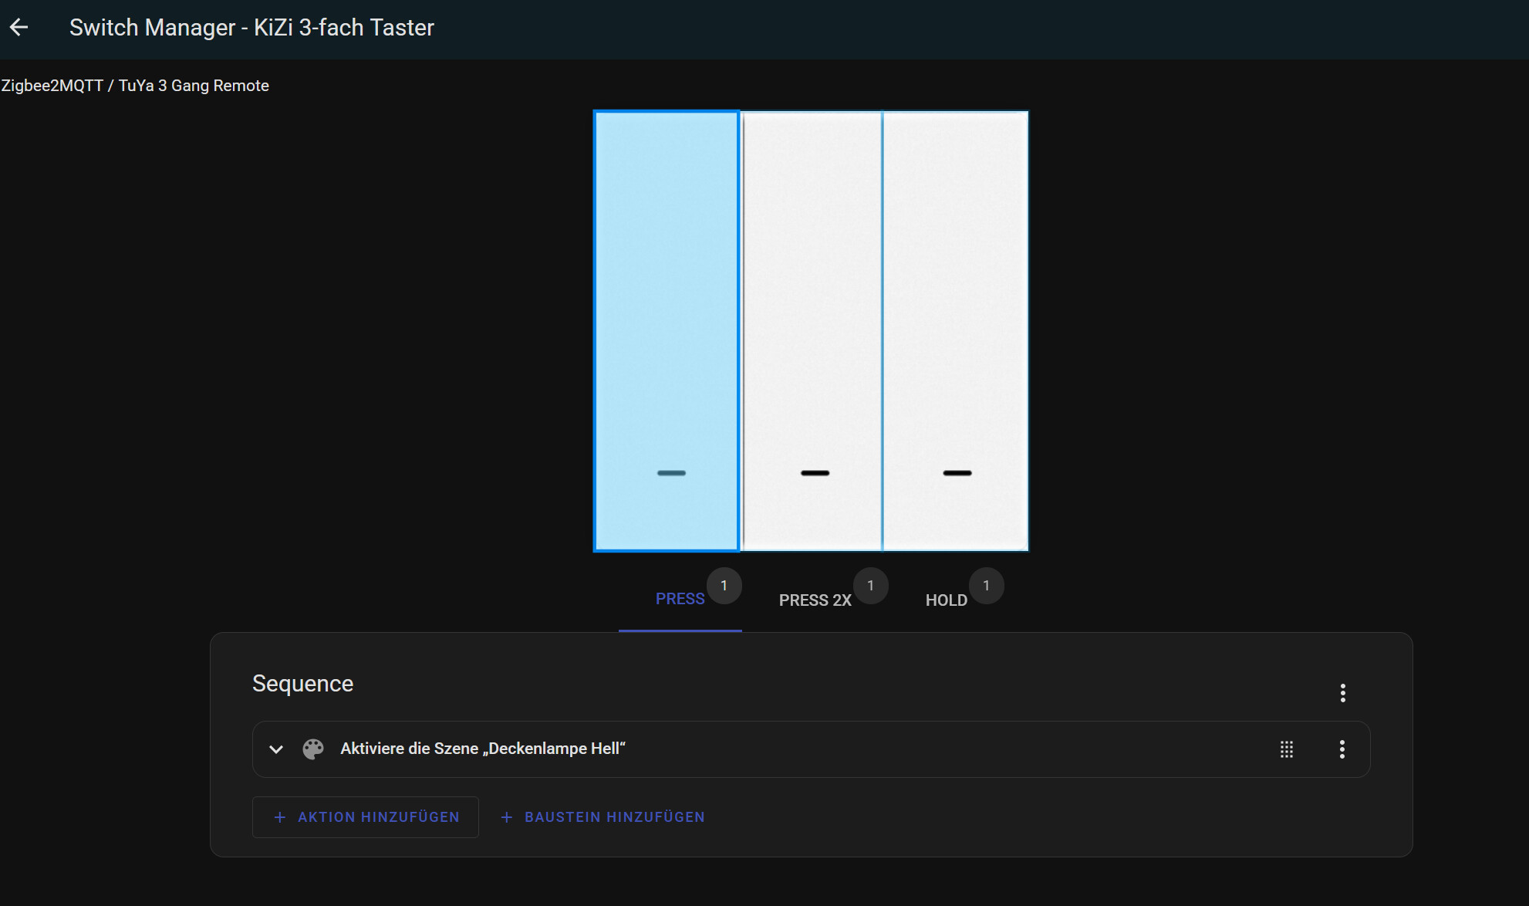The height and width of the screenshot is (906, 1529).
Task: Select the left switch button
Action: click(667, 331)
